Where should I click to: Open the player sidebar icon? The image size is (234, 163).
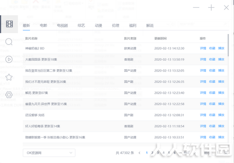9,59
